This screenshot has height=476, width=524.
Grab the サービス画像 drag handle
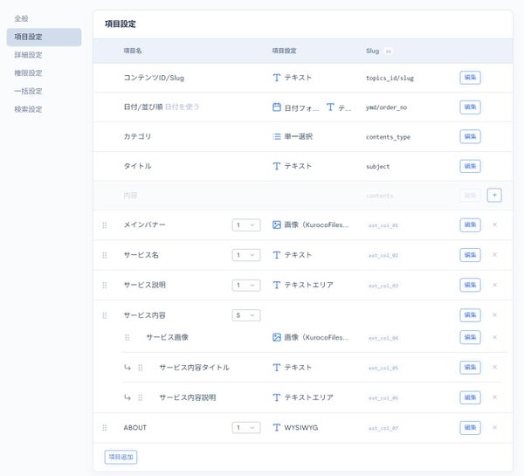pos(127,337)
